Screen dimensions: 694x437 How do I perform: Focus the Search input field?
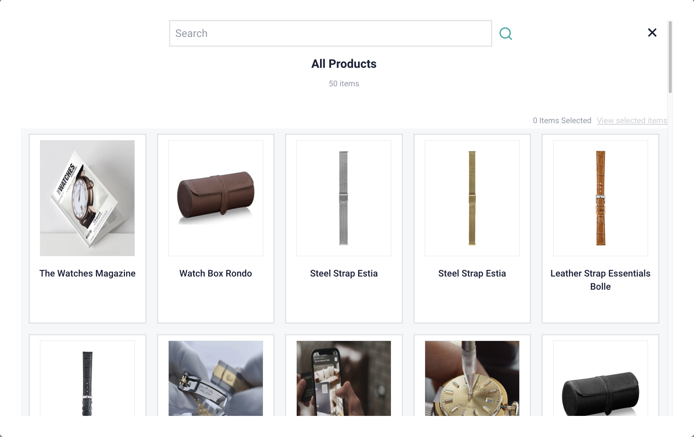pos(330,34)
